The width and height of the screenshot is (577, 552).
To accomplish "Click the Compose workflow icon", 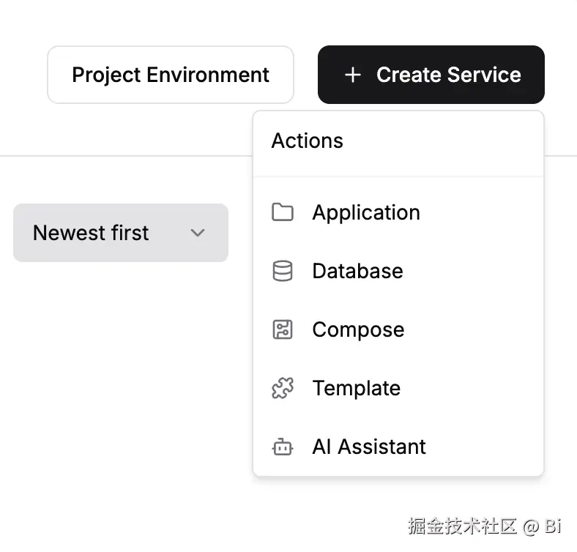I will coord(283,329).
